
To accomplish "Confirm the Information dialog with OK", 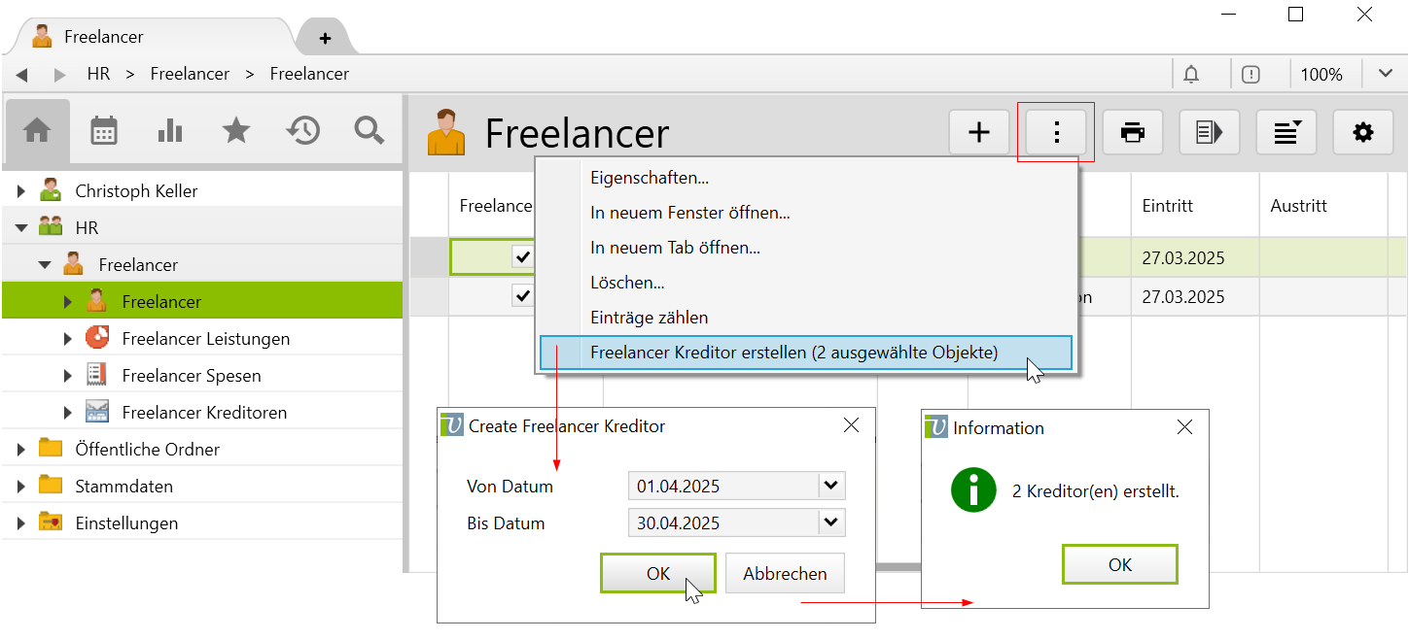I will pos(1119,564).
